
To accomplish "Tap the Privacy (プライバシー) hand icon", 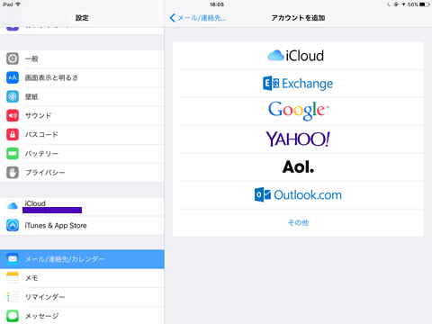I will tap(13, 172).
